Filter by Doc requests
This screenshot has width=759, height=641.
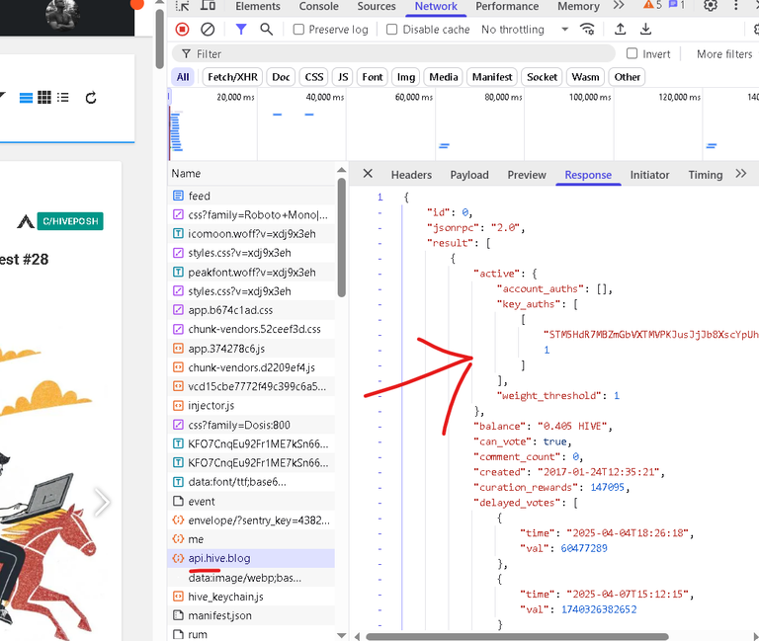point(281,77)
